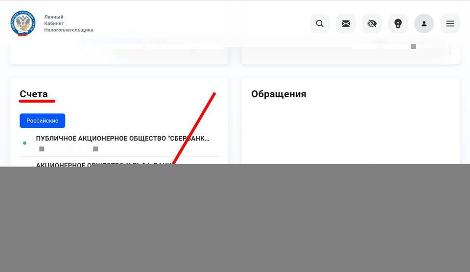Click the green status dot beside Сбербанк
The image size is (470, 272).
24,143
